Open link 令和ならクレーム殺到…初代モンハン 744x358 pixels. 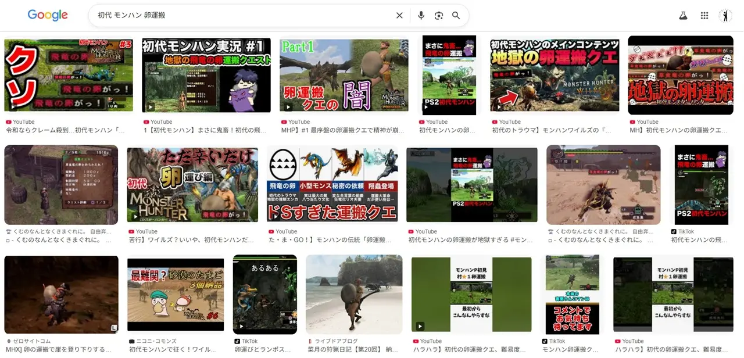click(66, 130)
